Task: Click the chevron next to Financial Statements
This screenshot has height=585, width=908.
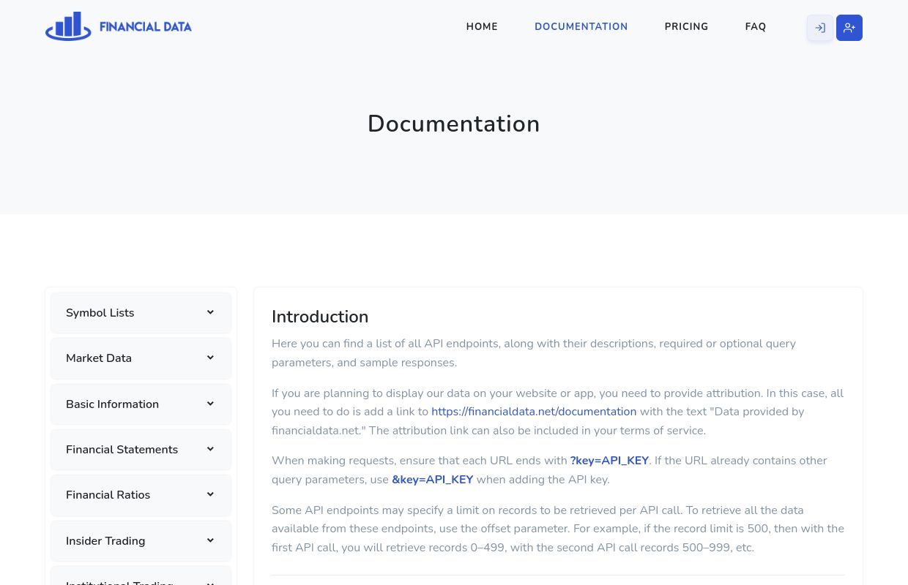Action: coord(210,449)
